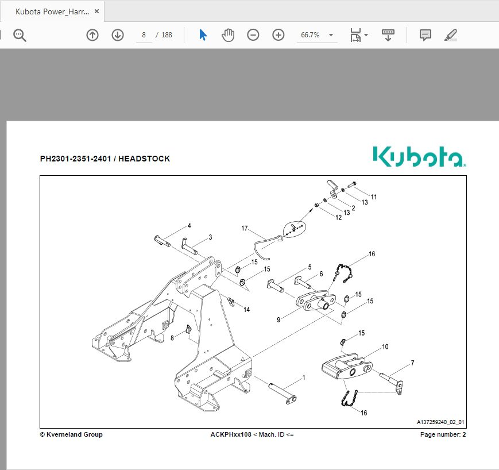Activate the selection arrow tool

pos(202,35)
